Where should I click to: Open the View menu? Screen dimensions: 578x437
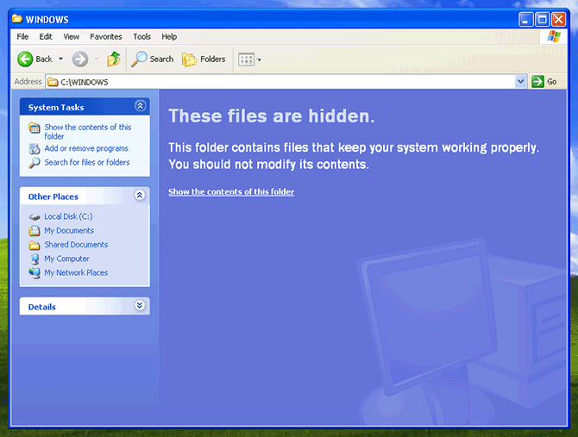click(x=71, y=36)
